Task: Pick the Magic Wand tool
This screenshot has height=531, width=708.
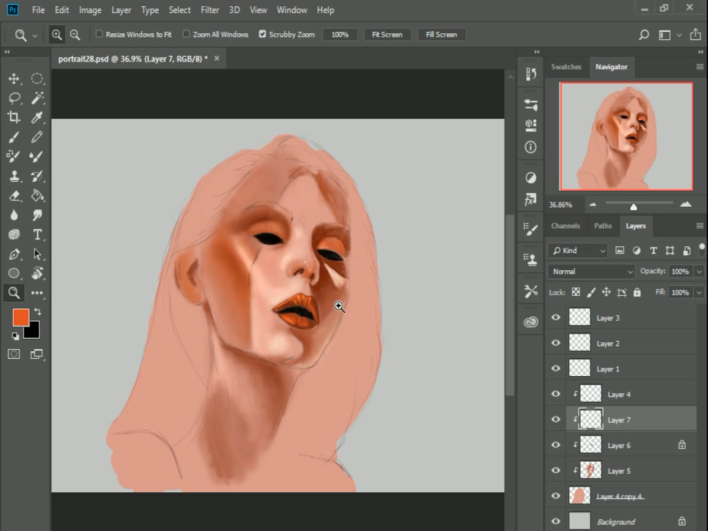Action: (x=37, y=97)
